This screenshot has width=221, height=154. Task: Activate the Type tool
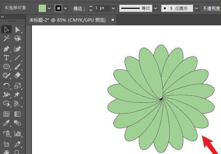pos(6,58)
